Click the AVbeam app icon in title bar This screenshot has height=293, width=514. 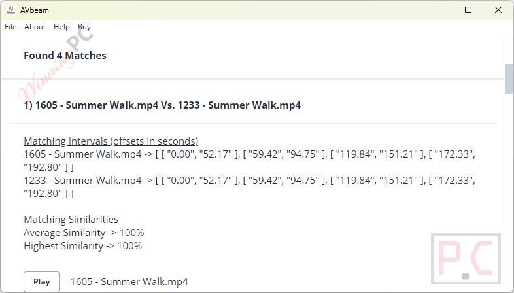click(x=11, y=10)
